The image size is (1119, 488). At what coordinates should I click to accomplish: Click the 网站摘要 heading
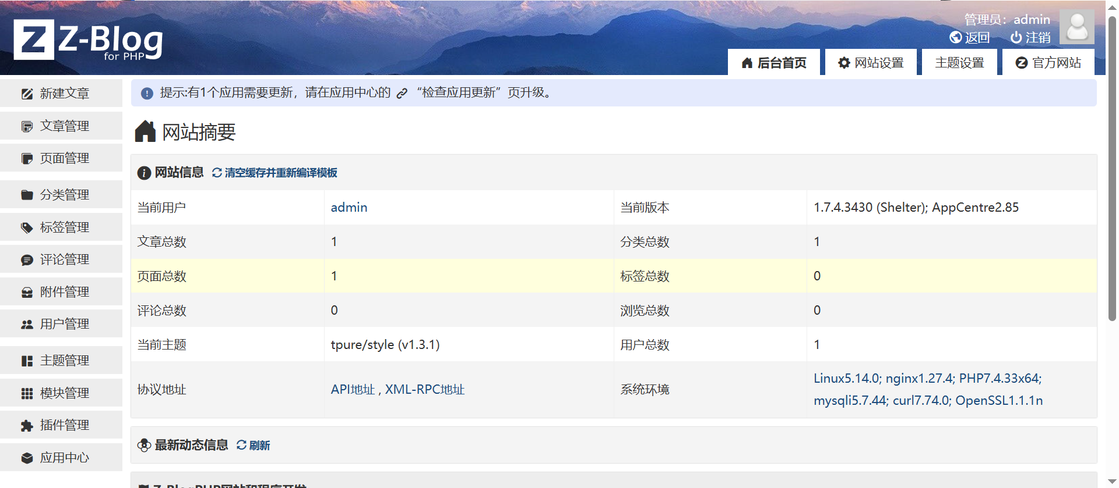click(x=199, y=133)
